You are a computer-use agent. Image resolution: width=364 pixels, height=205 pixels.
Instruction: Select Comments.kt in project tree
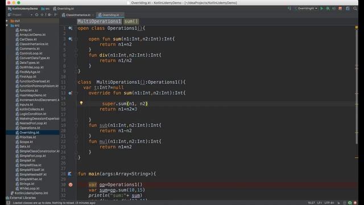pyautogui.click(x=28, y=48)
